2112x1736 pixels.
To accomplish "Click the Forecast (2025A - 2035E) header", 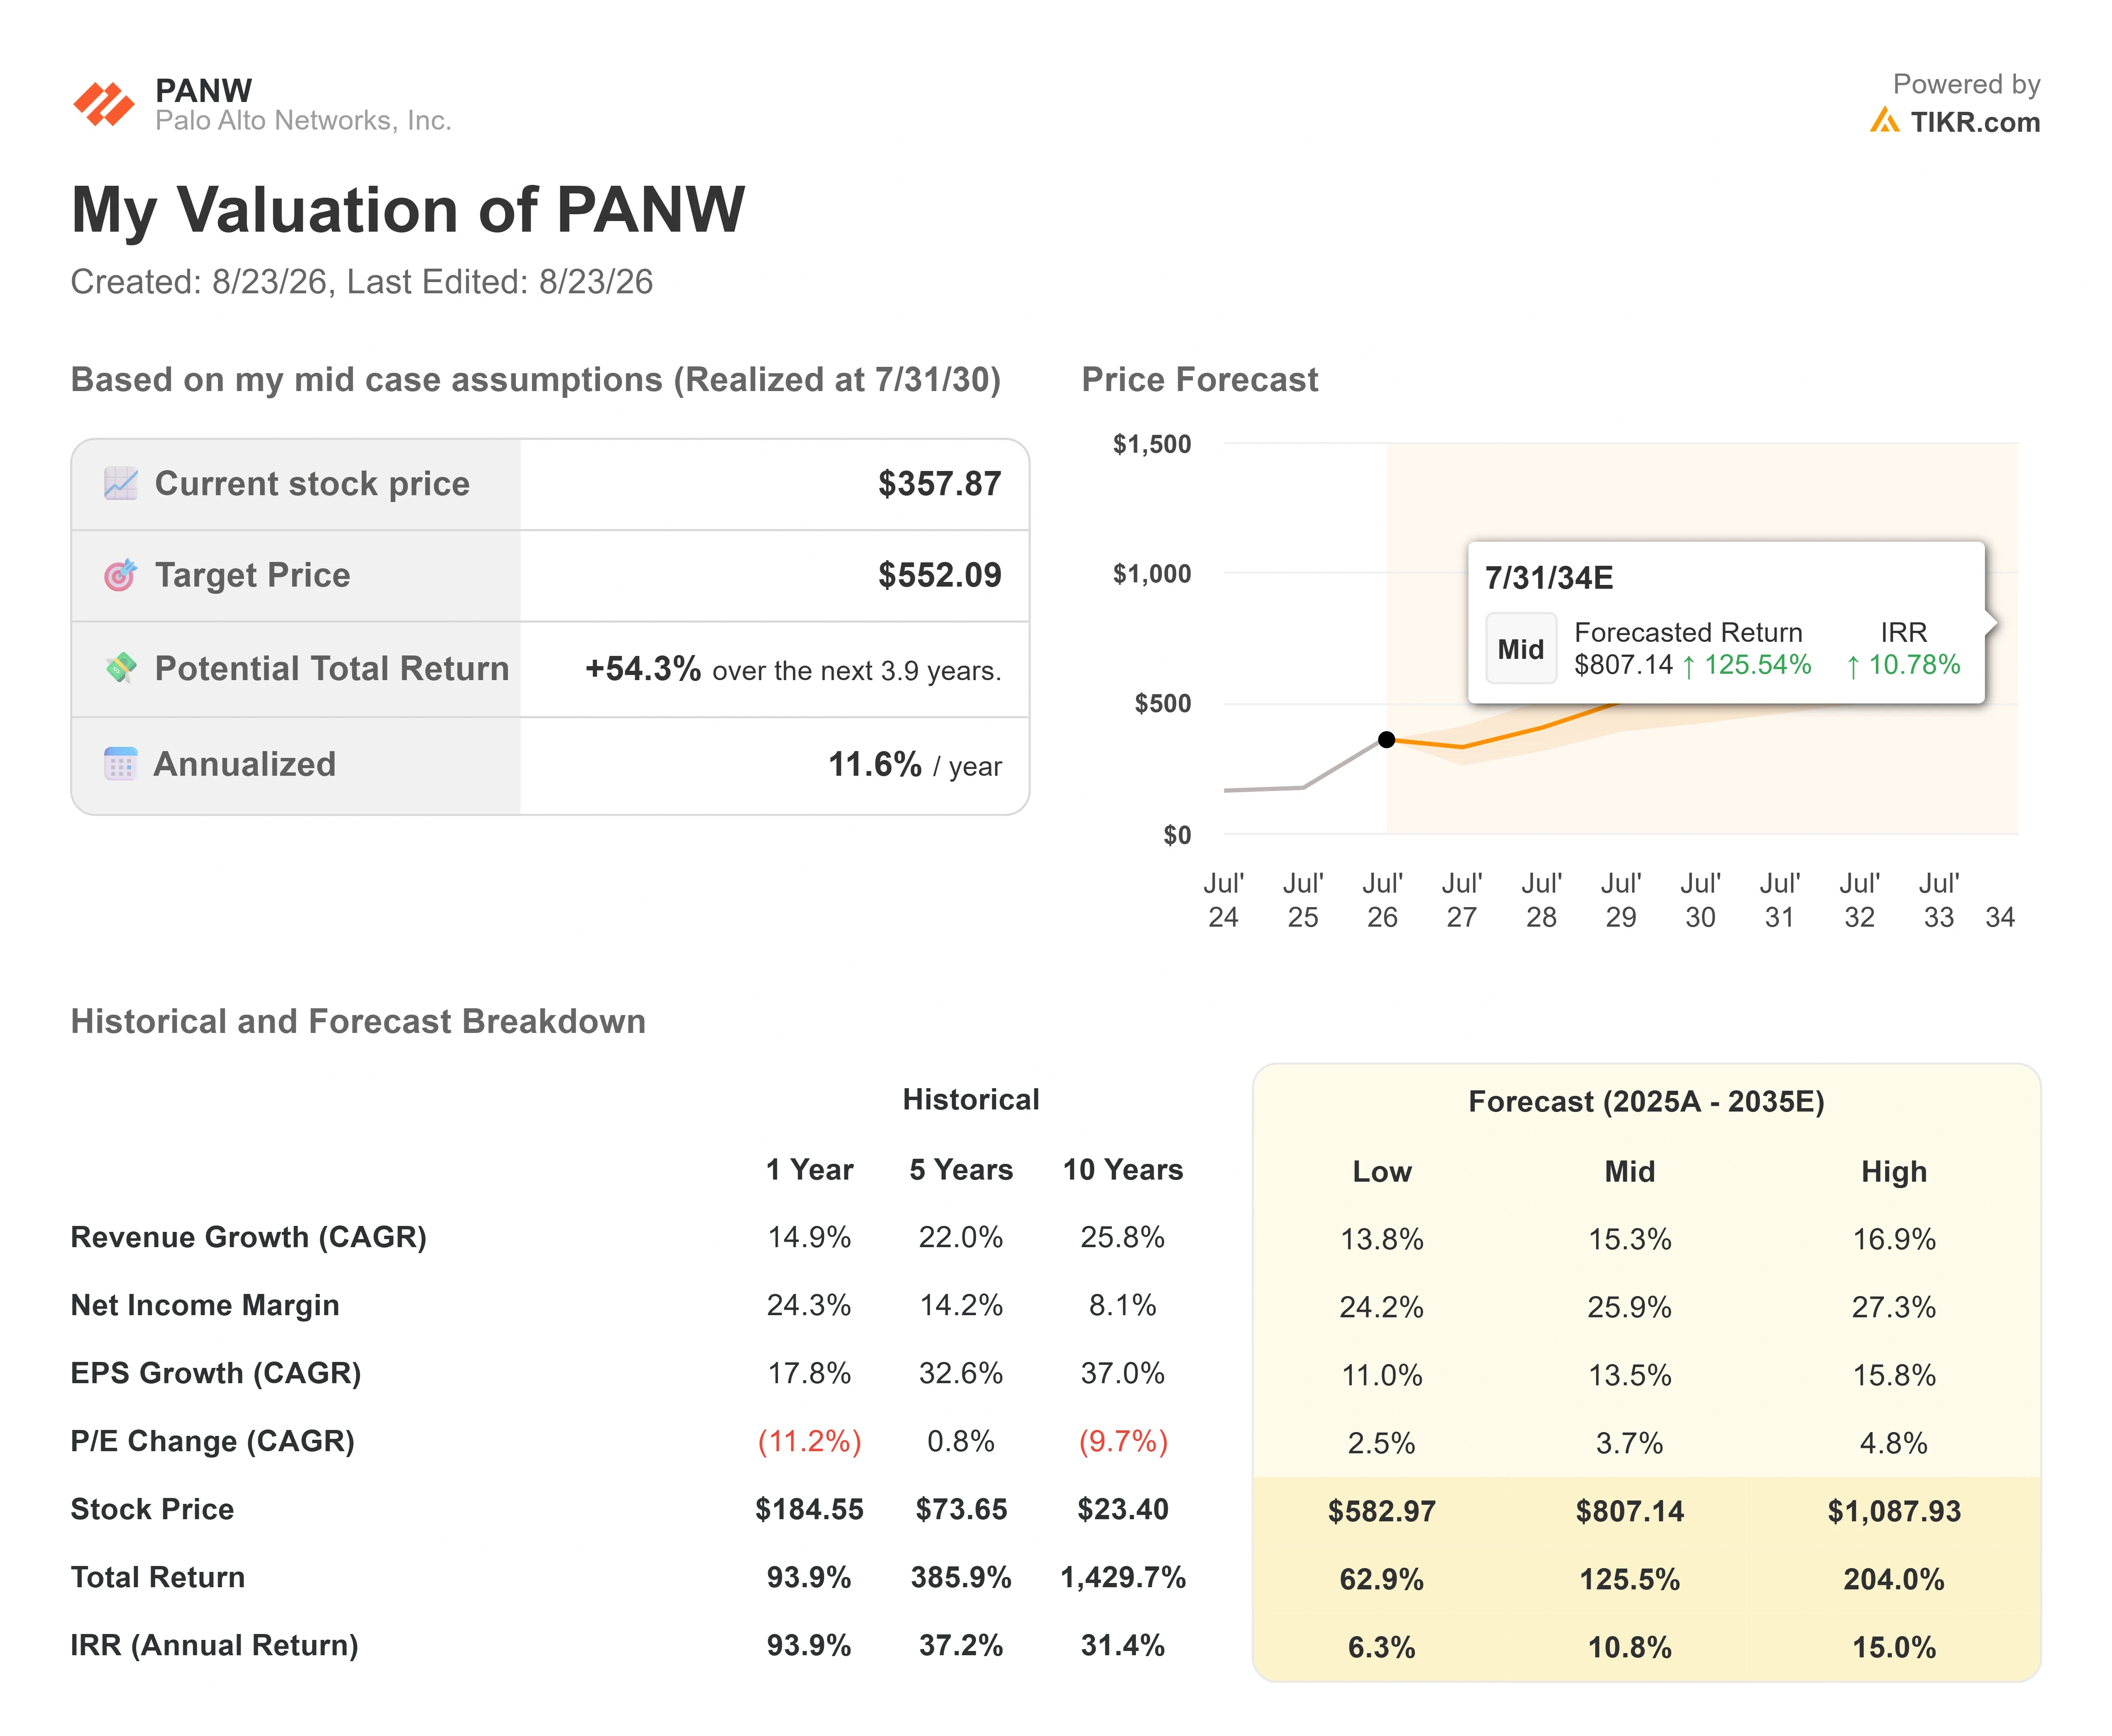I will (1646, 1102).
